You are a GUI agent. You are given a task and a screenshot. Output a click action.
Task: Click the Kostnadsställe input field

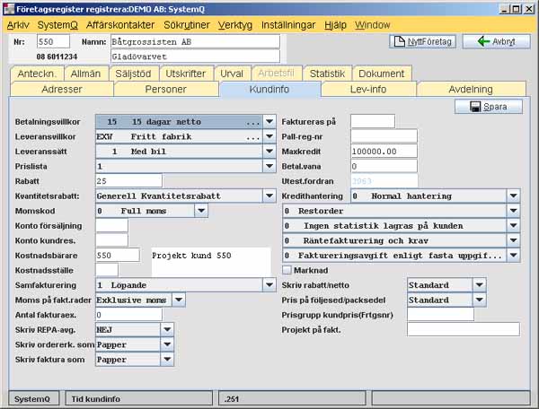tap(107, 270)
